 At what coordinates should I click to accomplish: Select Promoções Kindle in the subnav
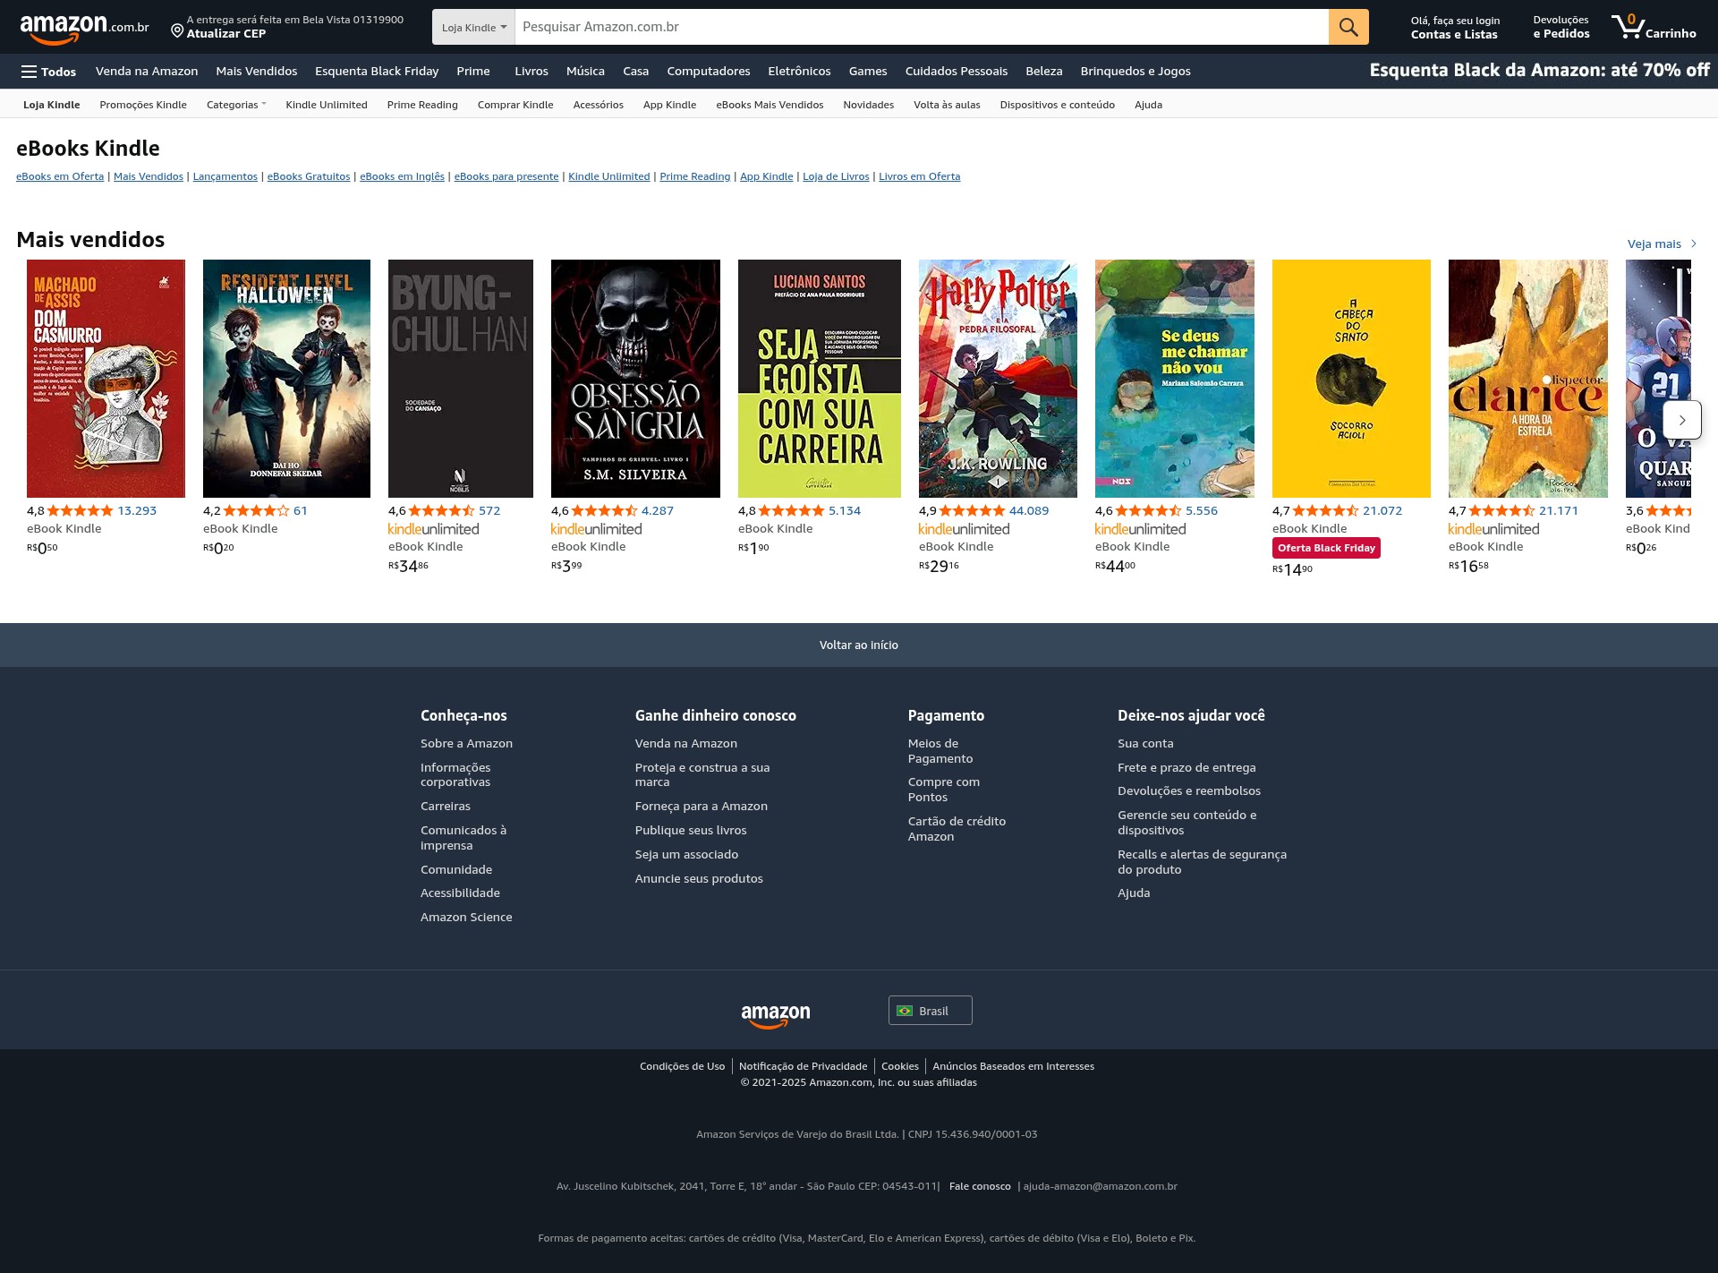143,105
